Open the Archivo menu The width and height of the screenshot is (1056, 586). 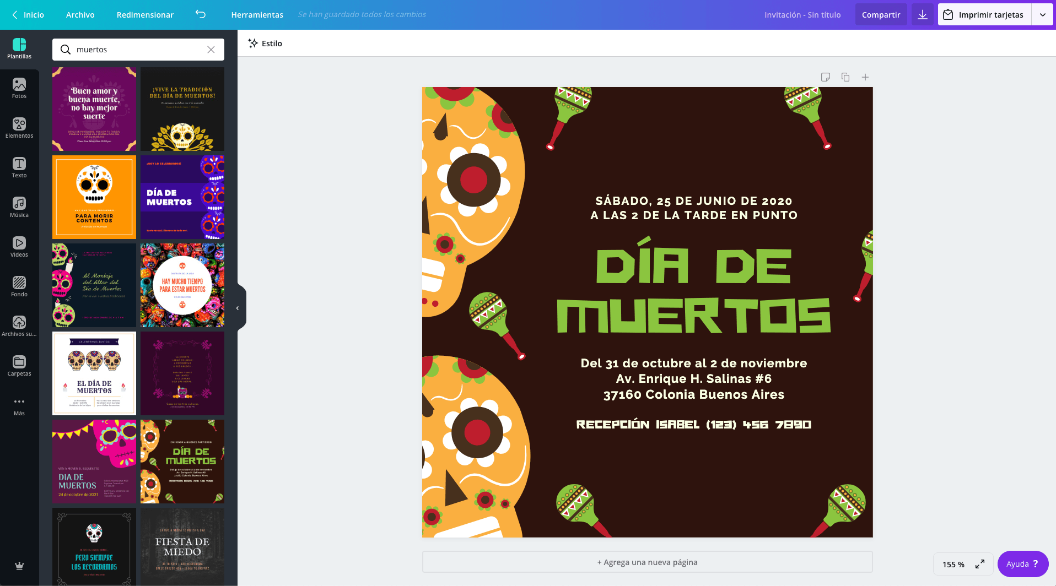[80, 15]
